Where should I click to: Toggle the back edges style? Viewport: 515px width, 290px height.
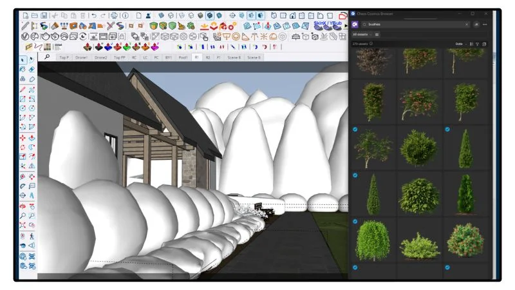tap(171, 15)
